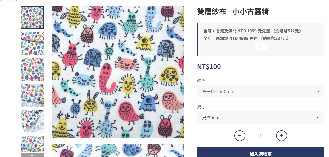The image size is (329, 157).
Task: Select the fourth fabric thumbnail
Action: point(32,95)
